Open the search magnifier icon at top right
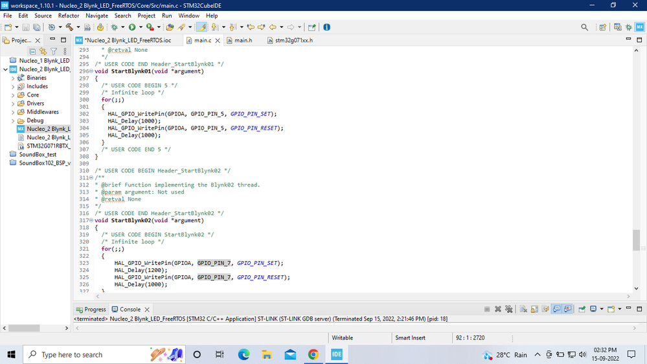The height and width of the screenshot is (364, 647). (x=584, y=27)
